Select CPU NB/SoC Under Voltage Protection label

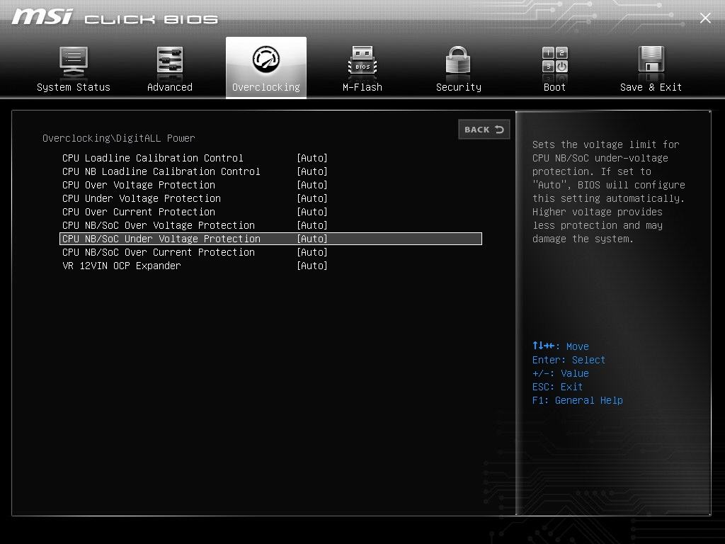click(x=161, y=239)
